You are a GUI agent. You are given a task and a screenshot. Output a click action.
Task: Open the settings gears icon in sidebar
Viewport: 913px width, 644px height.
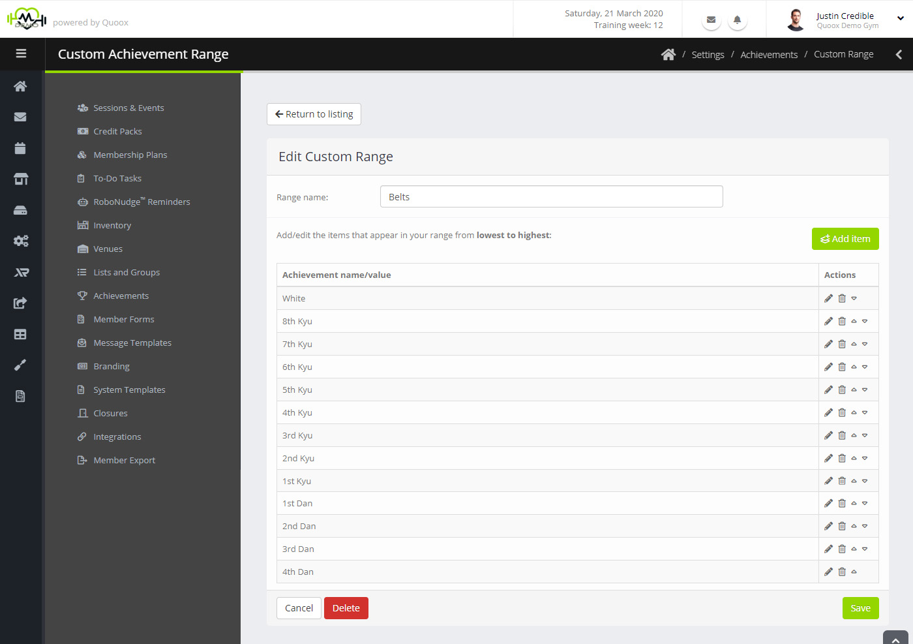21,241
